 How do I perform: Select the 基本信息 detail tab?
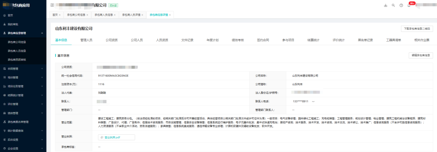click(61, 40)
